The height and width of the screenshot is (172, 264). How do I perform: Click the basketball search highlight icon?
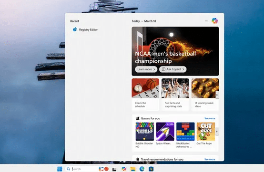[106, 169]
